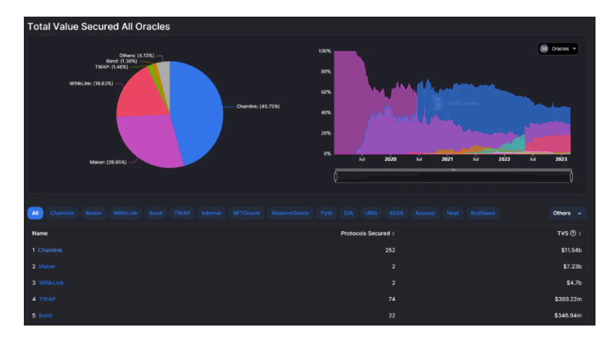
Task: Open WINkLink link in table
Action: [x=52, y=283]
